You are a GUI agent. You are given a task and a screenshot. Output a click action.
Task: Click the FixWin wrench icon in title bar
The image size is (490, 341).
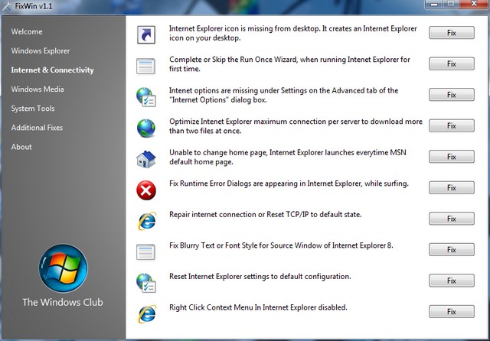7,6
